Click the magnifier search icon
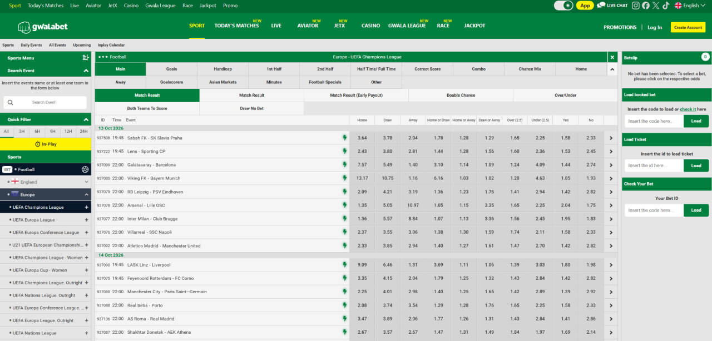Viewport: 712px width, 341px height. (x=11, y=102)
